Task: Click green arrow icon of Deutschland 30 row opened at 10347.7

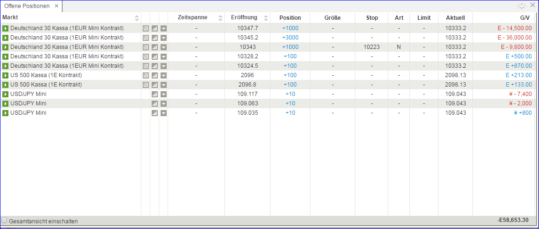Action: point(5,28)
